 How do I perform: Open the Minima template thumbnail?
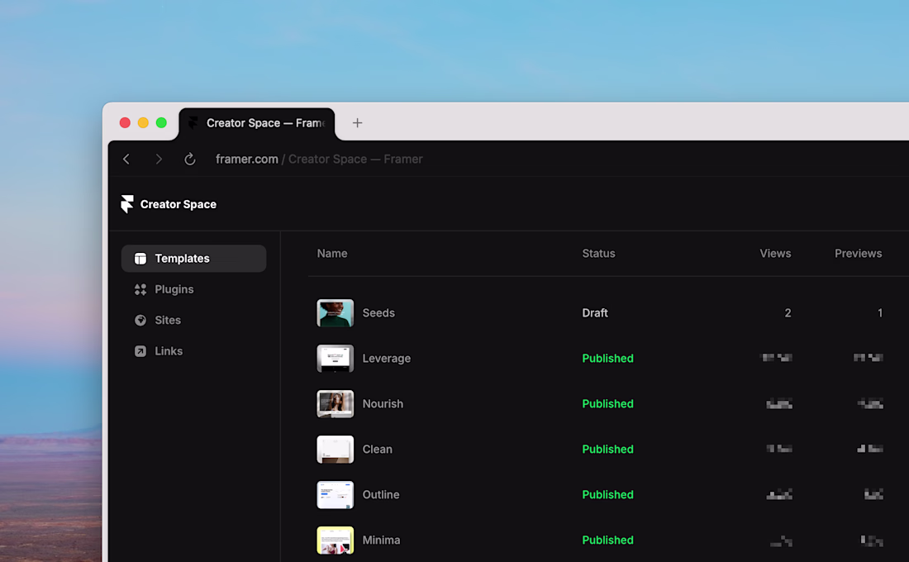tap(336, 541)
